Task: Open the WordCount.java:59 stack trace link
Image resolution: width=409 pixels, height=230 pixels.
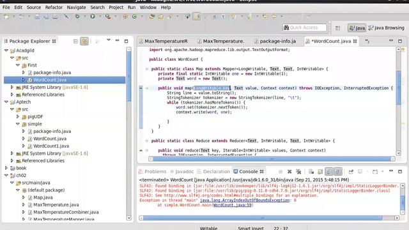Action: [x=233, y=205]
